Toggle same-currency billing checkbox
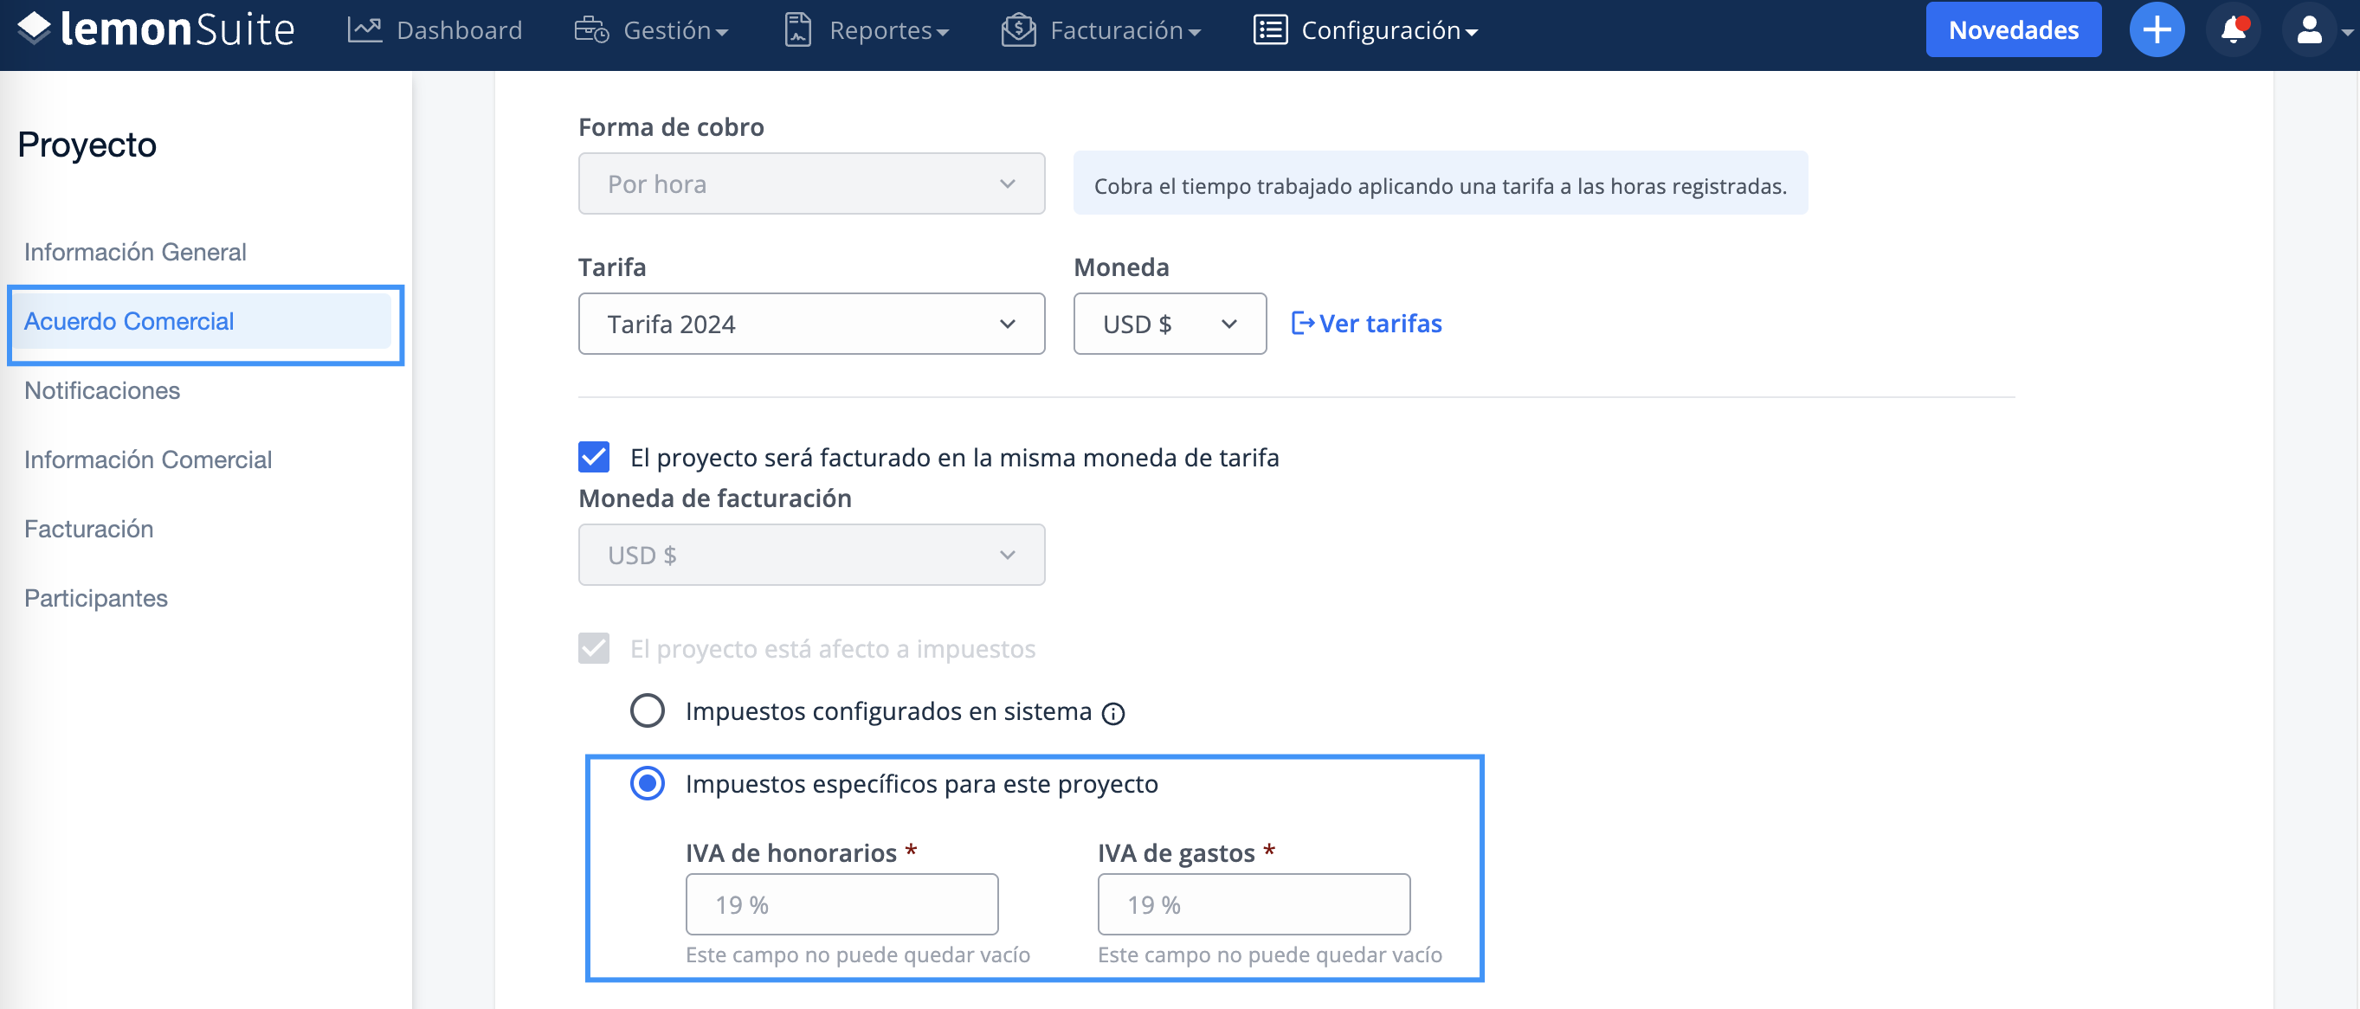Image resolution: width=2360 pixels, height=1009 pixels. pyautogui.click(x=594, y=457)
